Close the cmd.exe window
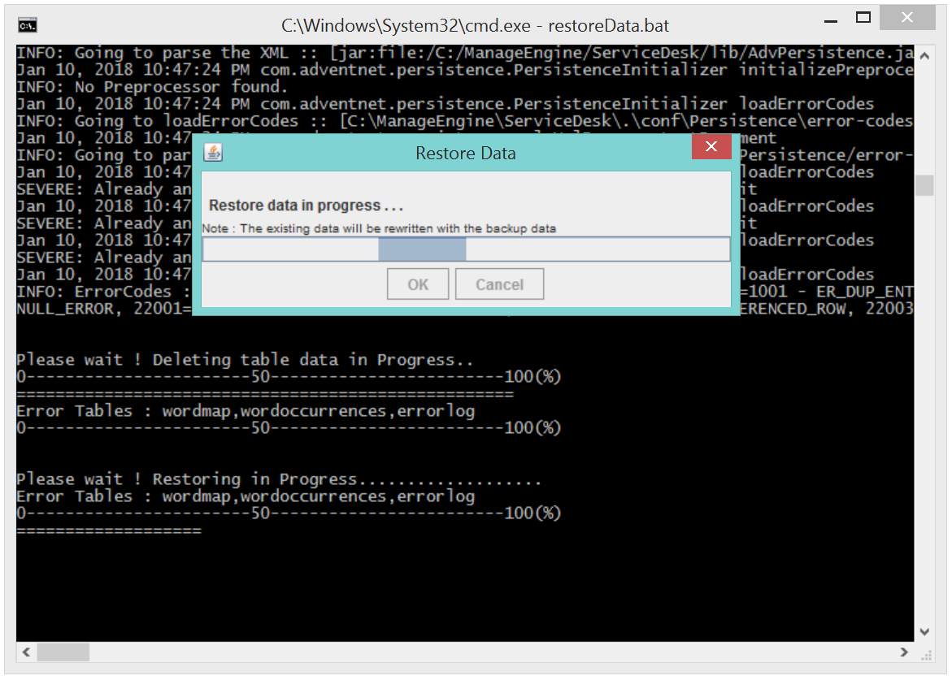This screenshot has height=680, width=952. (x=907, y=18)
